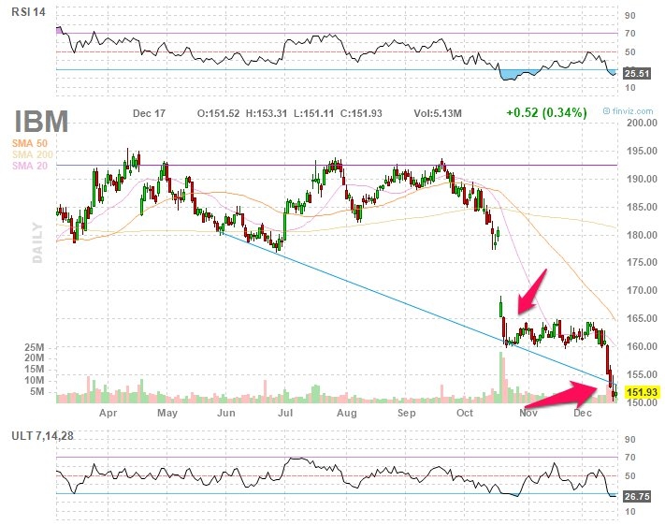Image resolution: width=665 pixels, height=525 pixels.
Task: Click the ULT 7,14,28 indicator title
Action: 42,436
